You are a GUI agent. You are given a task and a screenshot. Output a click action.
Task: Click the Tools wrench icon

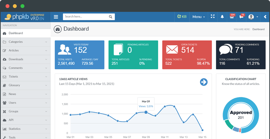click(5, 138)
